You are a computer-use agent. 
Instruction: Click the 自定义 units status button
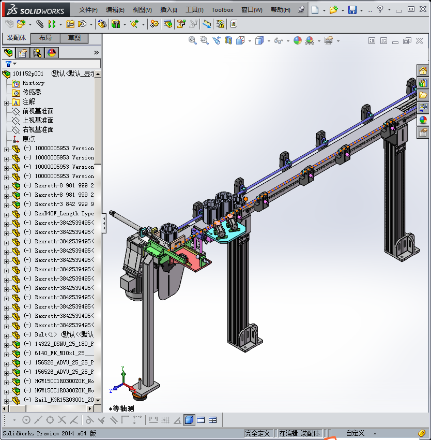pyautogui.click(x=355, y=433)
